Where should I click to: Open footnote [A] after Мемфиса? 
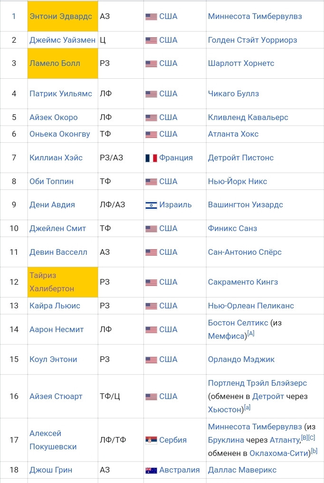click(x=251, y=333)
